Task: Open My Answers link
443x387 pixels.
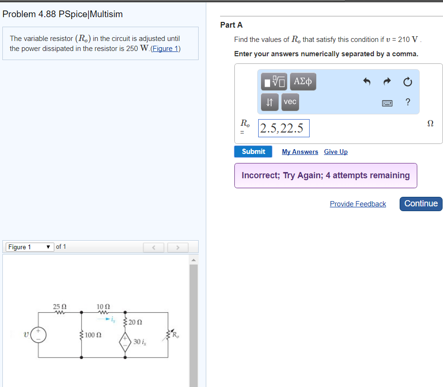Action: 300,151
